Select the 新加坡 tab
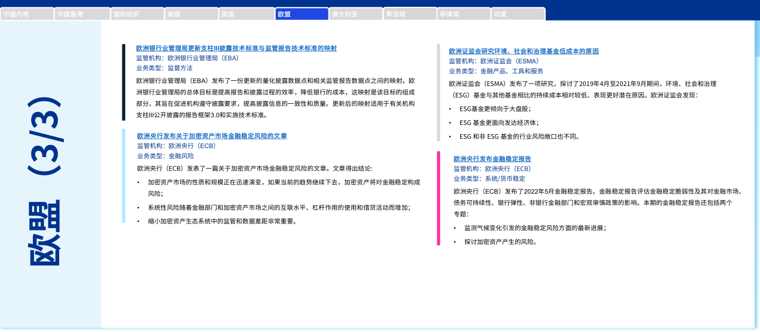The width and height of the screenshot is (760, 332). pos(410,14)
